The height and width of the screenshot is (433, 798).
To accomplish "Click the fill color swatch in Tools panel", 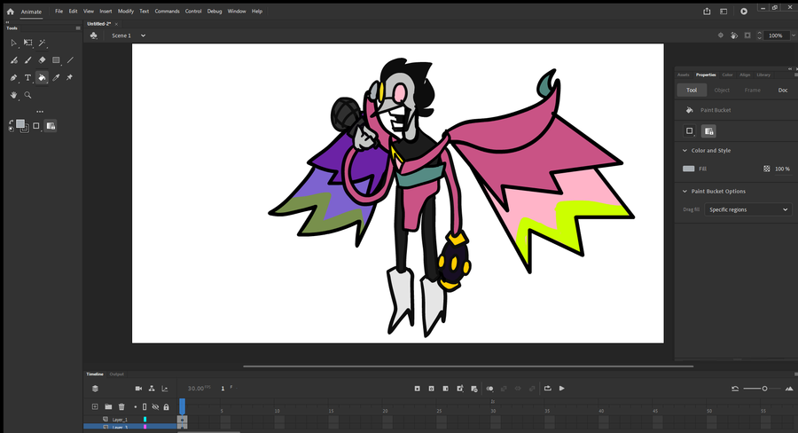I will [20, 124].
